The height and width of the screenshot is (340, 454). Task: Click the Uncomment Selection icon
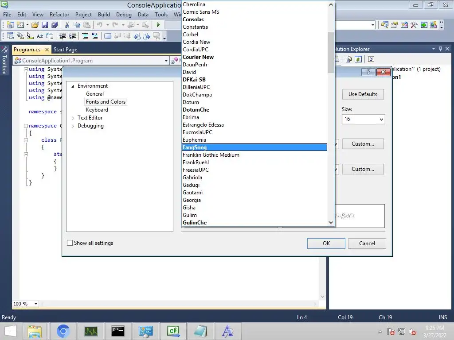click(x=95, y=36)
